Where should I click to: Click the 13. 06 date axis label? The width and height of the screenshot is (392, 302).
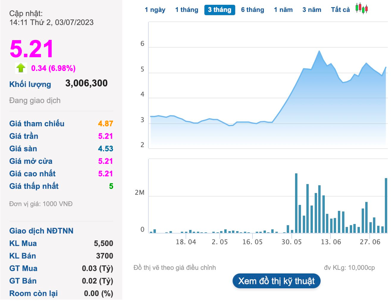click(331, 242)
